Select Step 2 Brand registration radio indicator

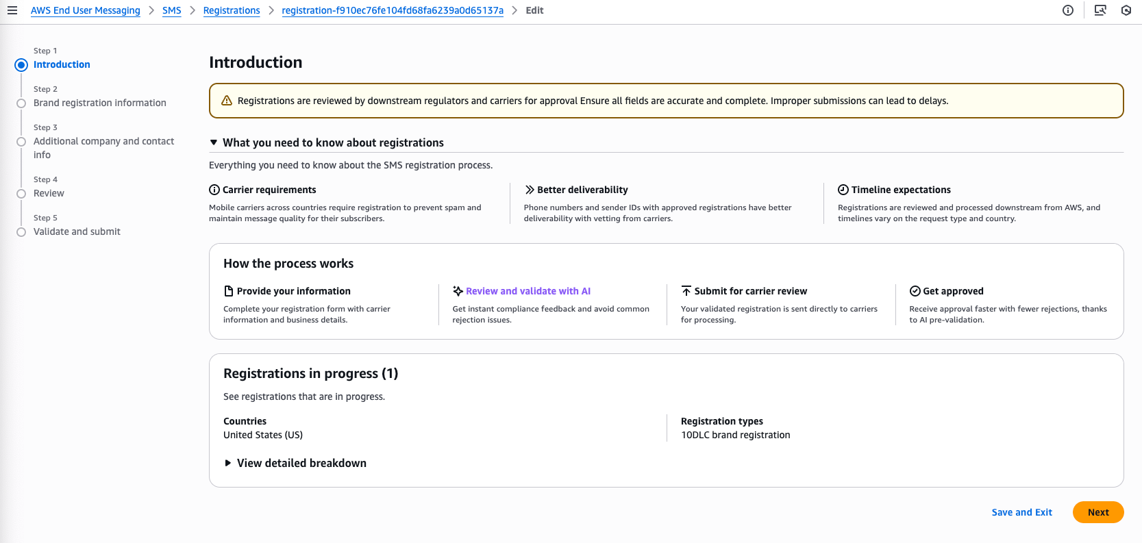click(21, 103)
